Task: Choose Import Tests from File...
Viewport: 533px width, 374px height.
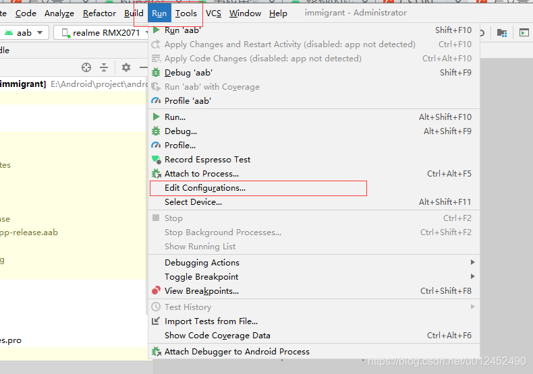Action: pyautogui.click(x=314, y=321)
